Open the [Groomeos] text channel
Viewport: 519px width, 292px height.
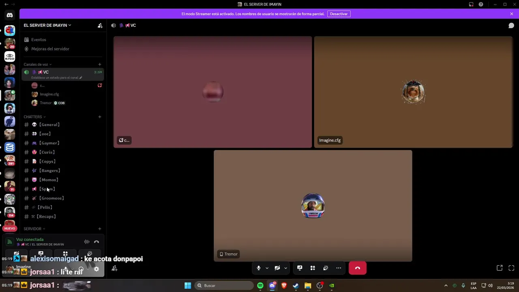point(63,198)
